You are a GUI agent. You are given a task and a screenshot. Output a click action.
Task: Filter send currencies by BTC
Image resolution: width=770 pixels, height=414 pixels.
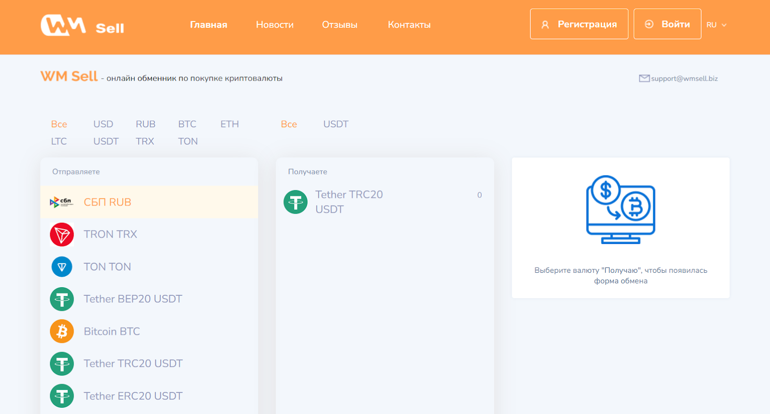[x=187, y=124]
